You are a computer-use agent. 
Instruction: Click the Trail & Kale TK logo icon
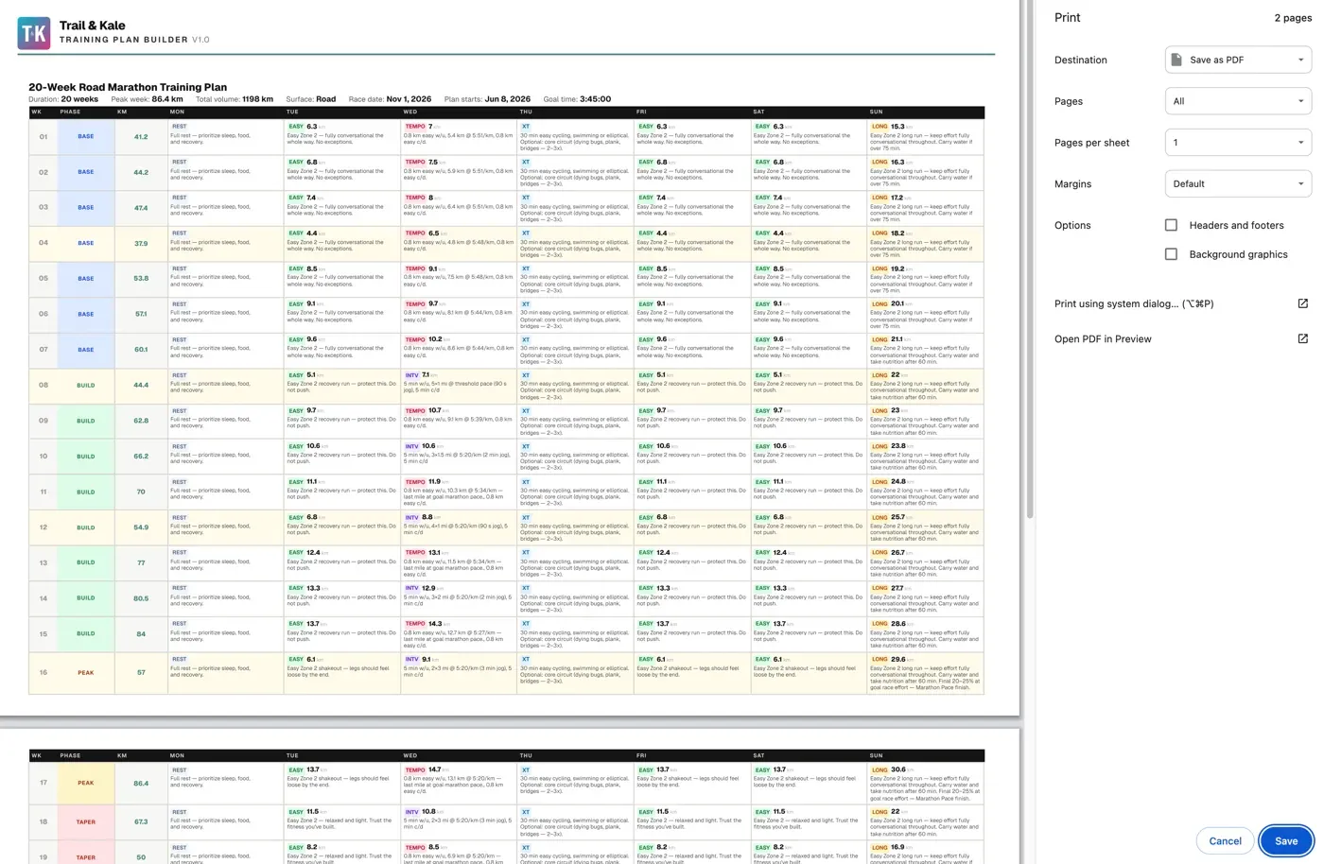[34, 33]
